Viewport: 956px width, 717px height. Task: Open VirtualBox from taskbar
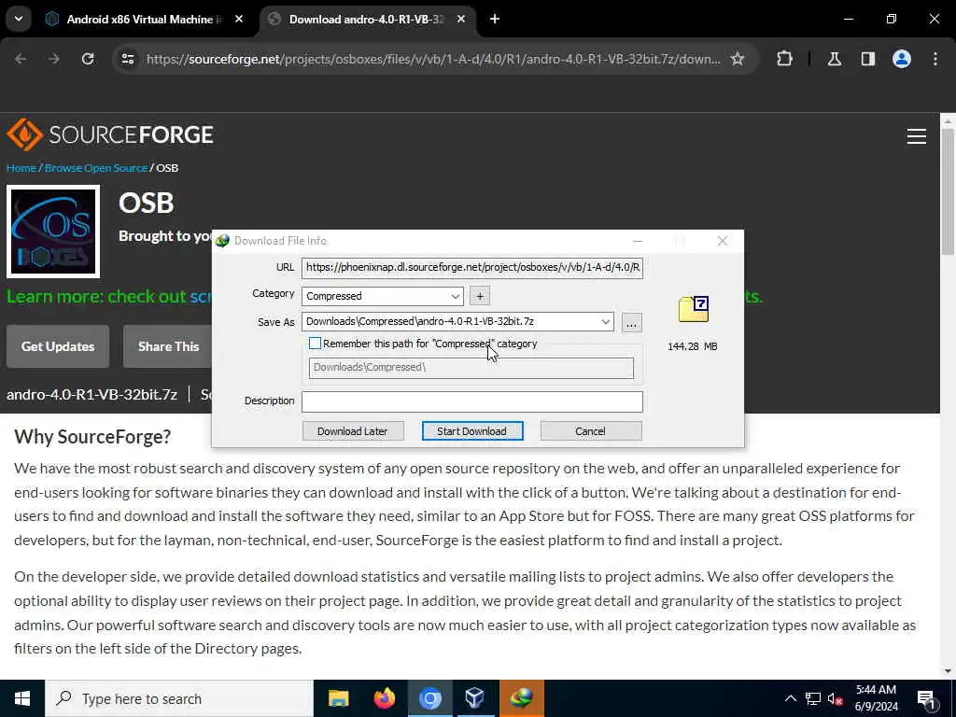475,698
